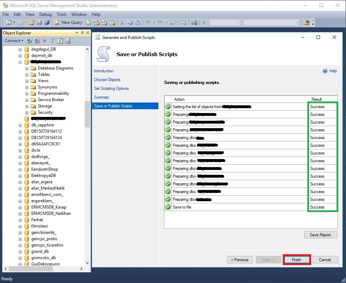
Task: Click the Filter funnel icon in Object Explorer
Action: click(52, 41)
